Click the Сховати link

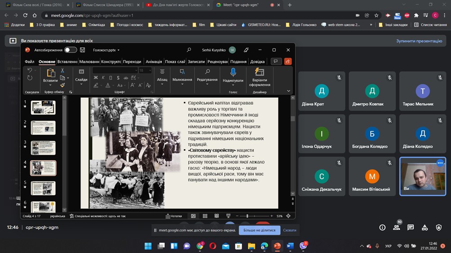(x=290, y=230)
